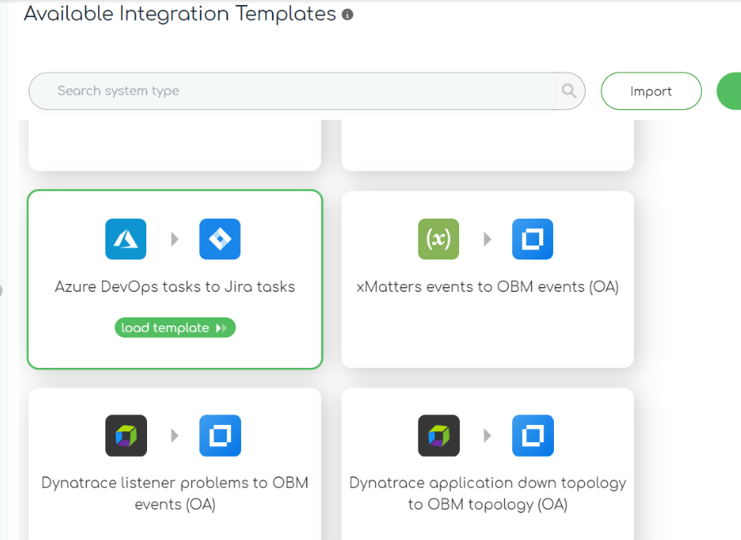This screenshot has width=741, height=540.
Task: Select xMatters events to OBM events (OA) title
Action: click(488, 287)
